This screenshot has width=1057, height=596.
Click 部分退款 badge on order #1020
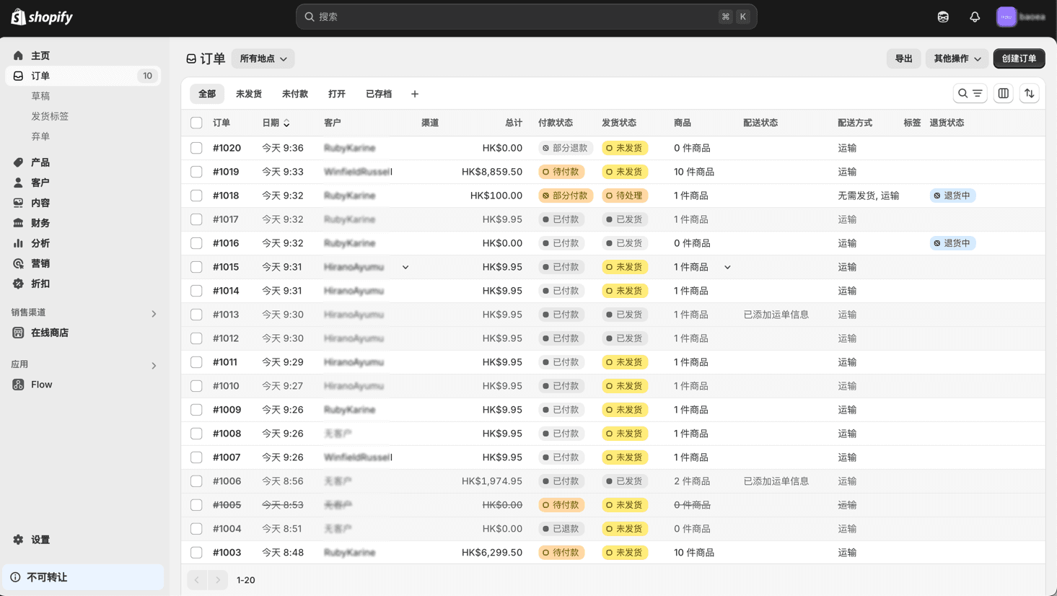(x=566, y=148)
